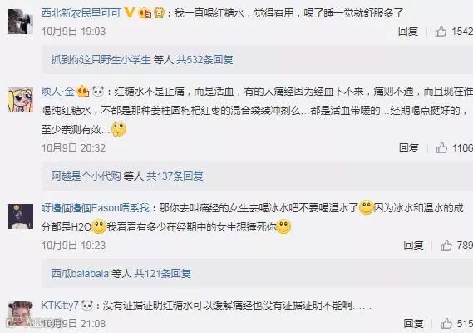Open 西北新农民里可可's profile avatar
Viewport: 473px width, 333px height.
click(x=21, y=22)
